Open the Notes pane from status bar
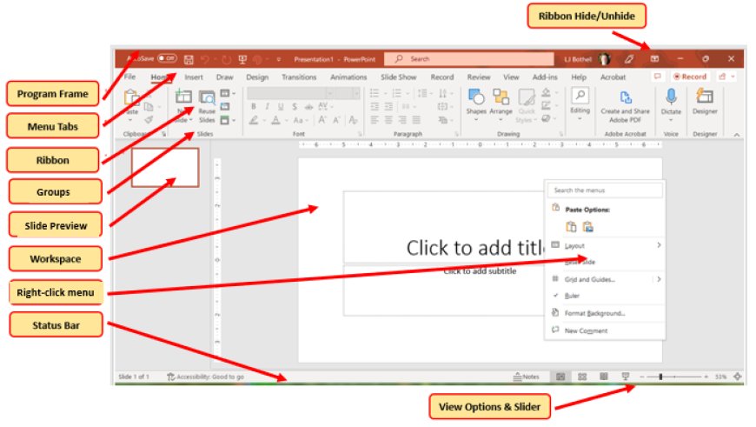756x427 pixels. point(527,377)
